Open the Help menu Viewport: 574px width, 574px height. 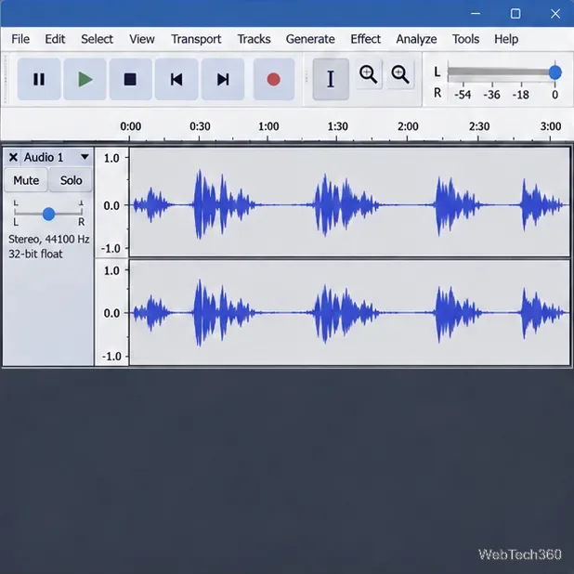[506, 39]
